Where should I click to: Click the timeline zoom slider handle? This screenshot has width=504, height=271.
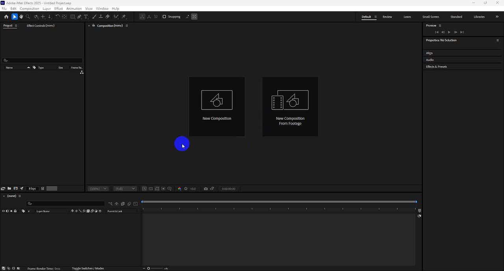[x=148, y=268]
